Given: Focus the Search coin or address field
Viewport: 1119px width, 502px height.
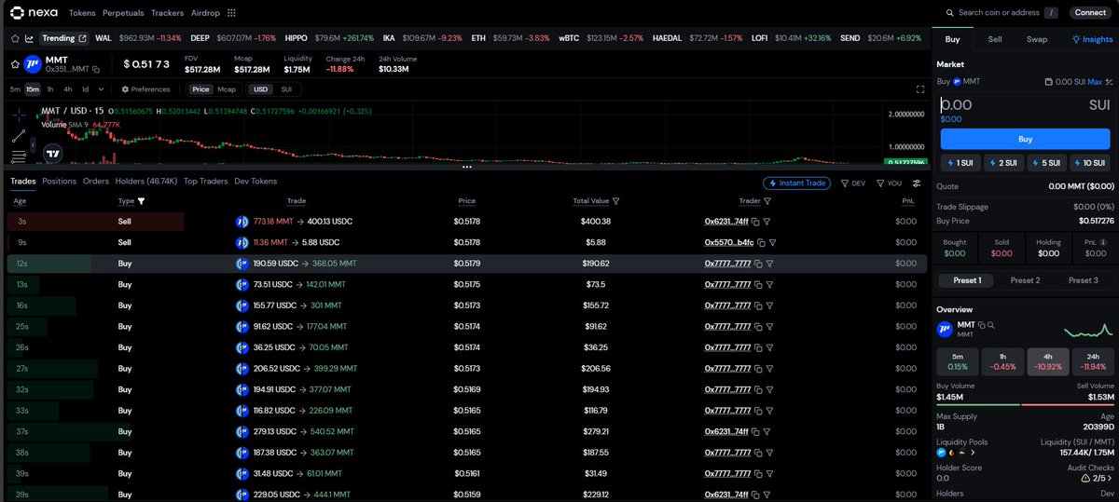Looking at the screenshot, I should point(999,13).
